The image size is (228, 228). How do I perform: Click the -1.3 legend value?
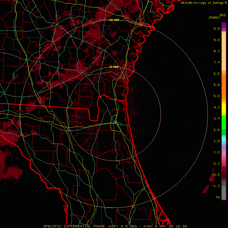tap(216, 186)
